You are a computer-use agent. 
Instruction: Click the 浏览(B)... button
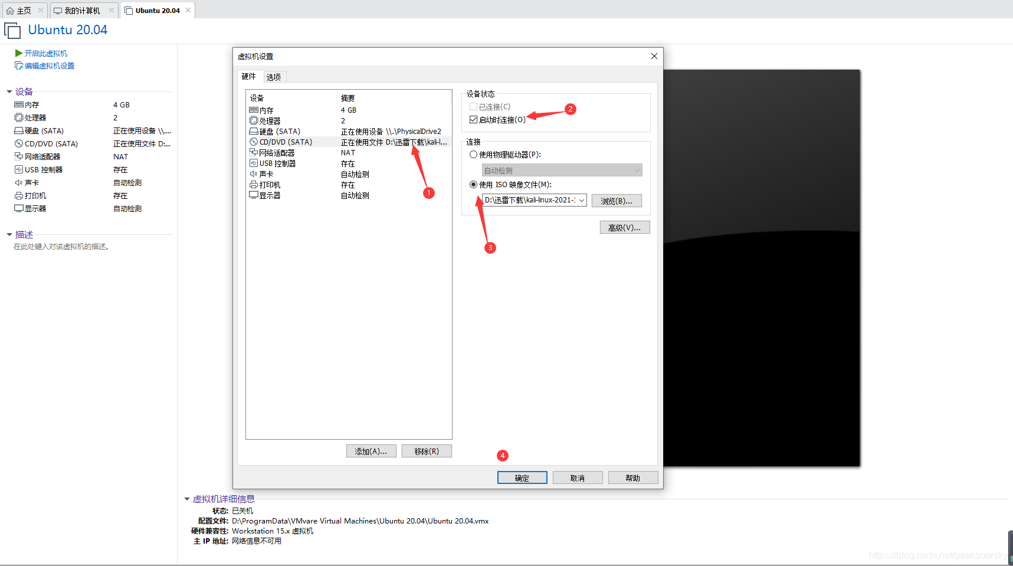(617, 201)
